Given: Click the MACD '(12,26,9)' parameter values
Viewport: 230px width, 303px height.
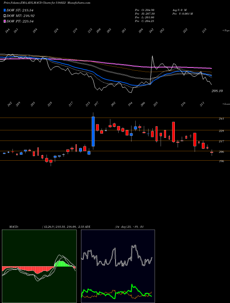Looking at the screenshot, I should coord(63,227).
